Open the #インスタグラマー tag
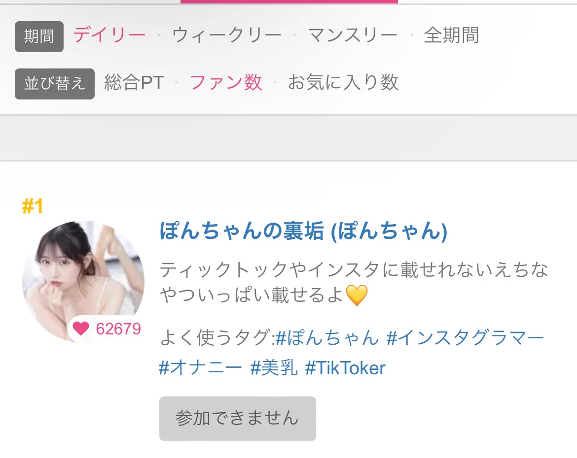The image size is (577, 458). [x=465, y=337]
